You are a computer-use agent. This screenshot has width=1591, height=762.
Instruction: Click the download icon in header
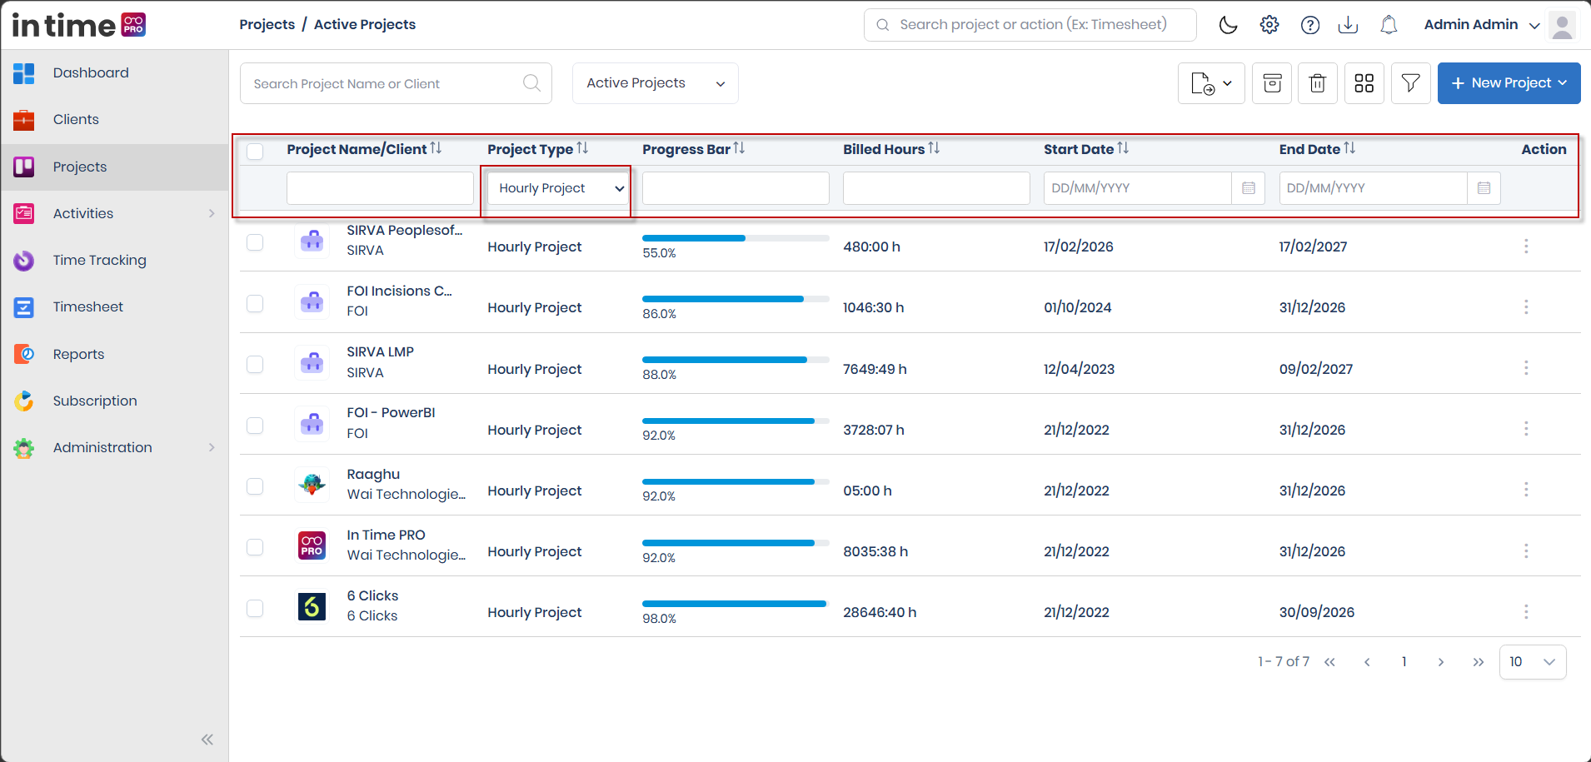pos(1348,25)
